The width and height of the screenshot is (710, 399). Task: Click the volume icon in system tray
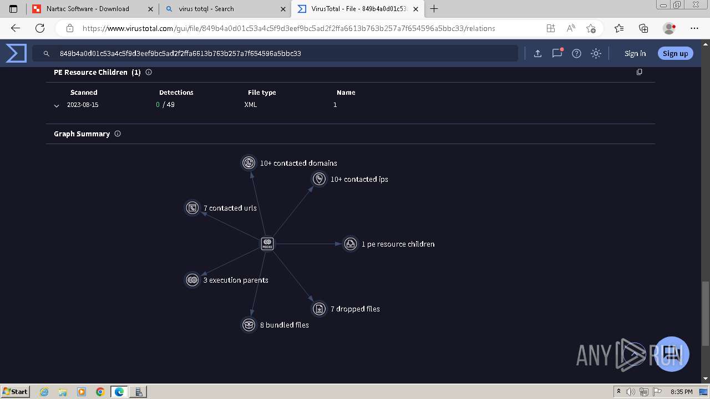coord(630,392)
